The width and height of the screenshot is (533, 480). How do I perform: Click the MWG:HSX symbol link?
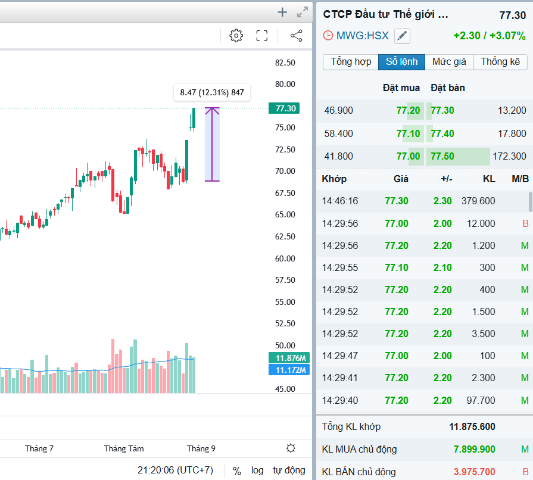[x=363, y=36]
